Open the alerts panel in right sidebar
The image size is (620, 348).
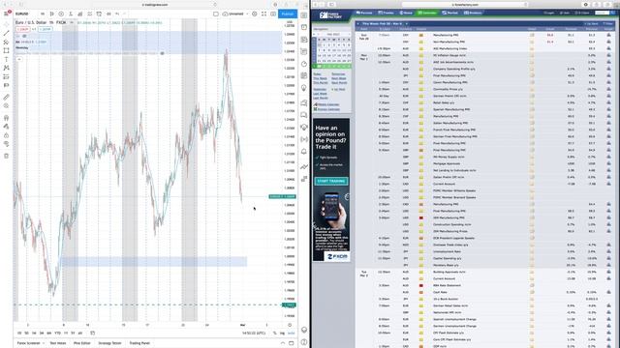(x=303, y=27)
